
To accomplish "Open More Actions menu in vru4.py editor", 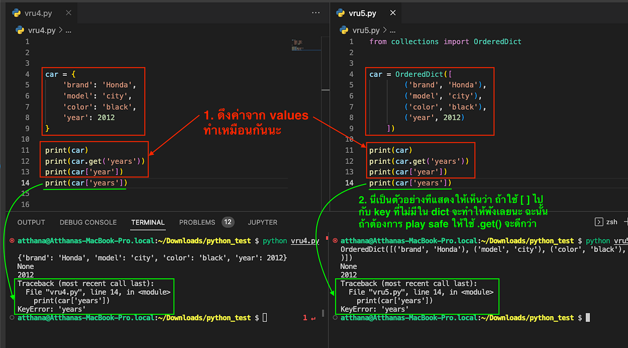I will pyautogui.click(x=316, y=13).
